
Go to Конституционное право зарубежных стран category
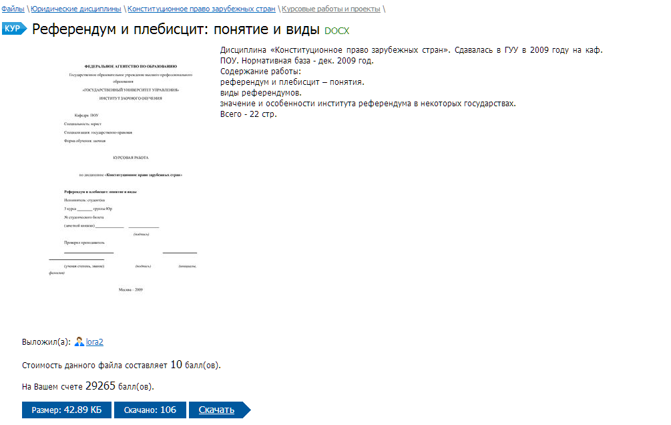(201, 9)
